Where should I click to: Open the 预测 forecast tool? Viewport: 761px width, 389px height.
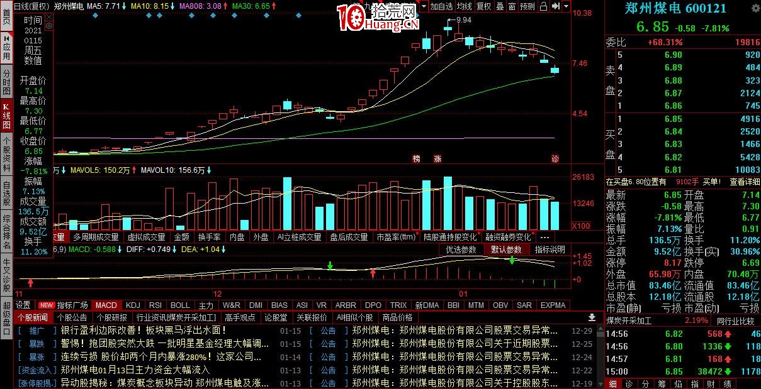[527, 6]
